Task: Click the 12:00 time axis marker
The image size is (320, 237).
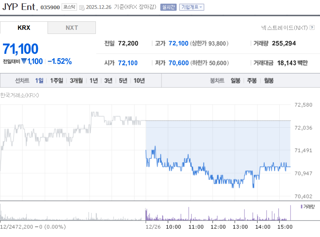Action: click(218, 227)
